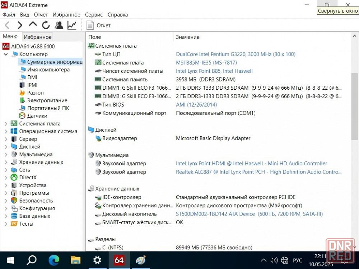Open the Intel Lynx Point B85 chipset link
359x269 pixels.
point(214,71)
